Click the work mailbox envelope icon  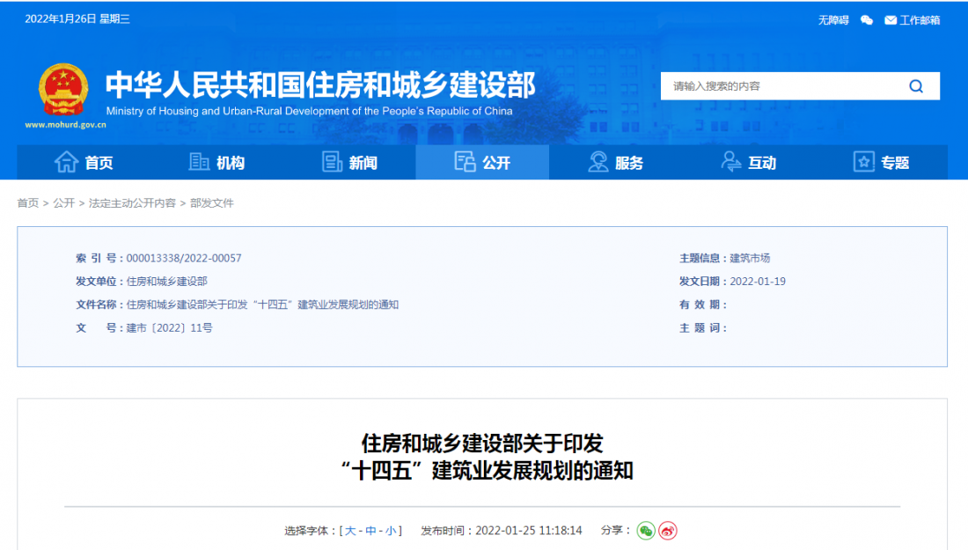tap(891, 20)
